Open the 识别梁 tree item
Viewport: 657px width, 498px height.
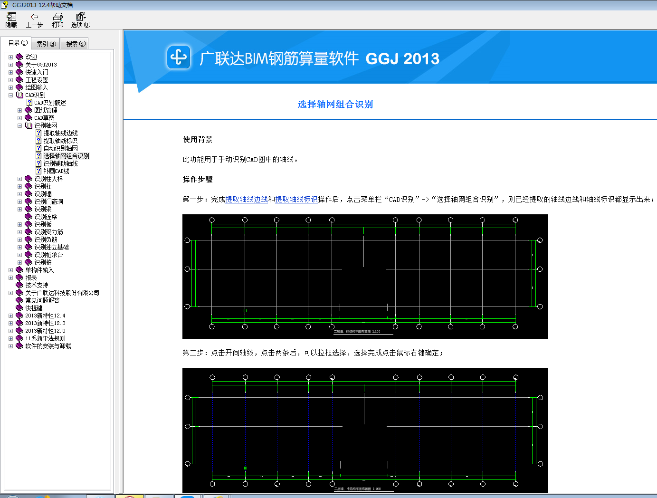(x=43, y=209)
